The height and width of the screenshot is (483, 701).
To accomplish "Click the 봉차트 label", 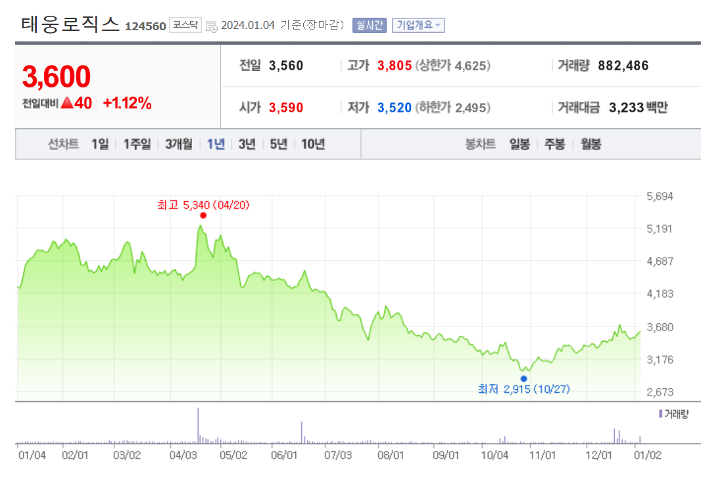I will 481,144.
